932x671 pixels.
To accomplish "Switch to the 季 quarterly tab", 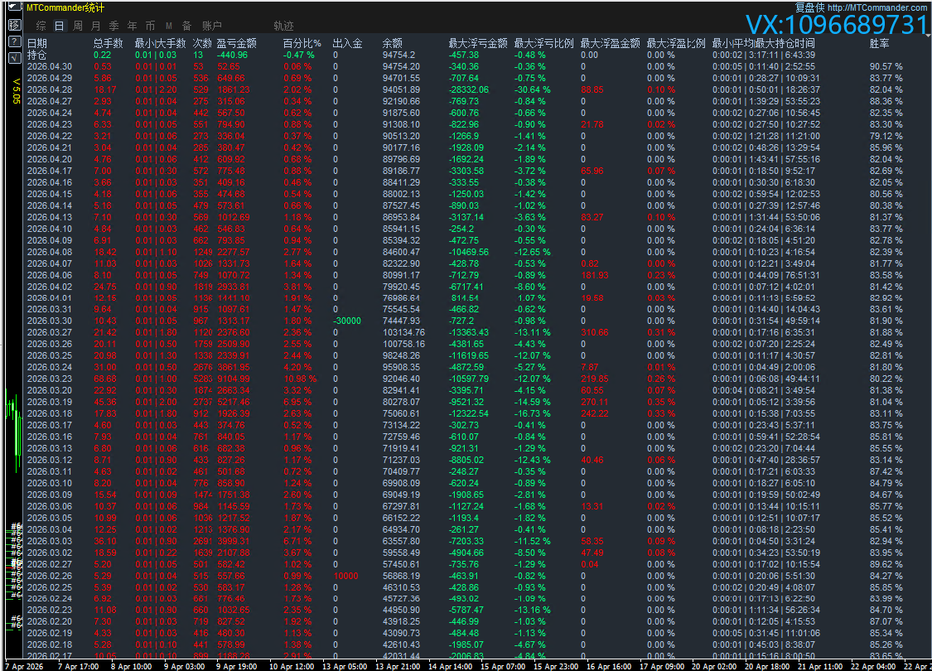I will click(113, 27).
